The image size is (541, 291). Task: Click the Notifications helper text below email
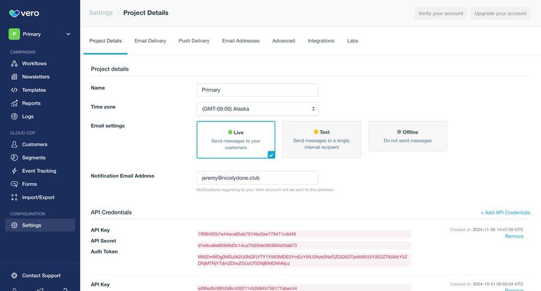click(x=264, y=190)
